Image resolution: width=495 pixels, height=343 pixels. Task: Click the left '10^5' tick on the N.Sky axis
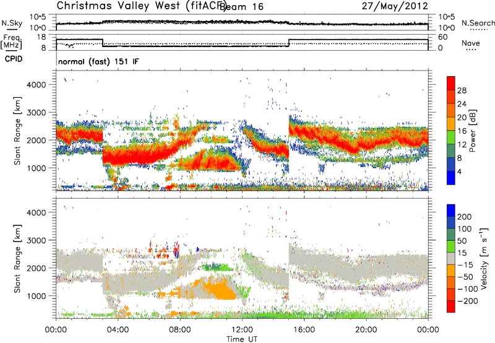click(x=38, y=17)
